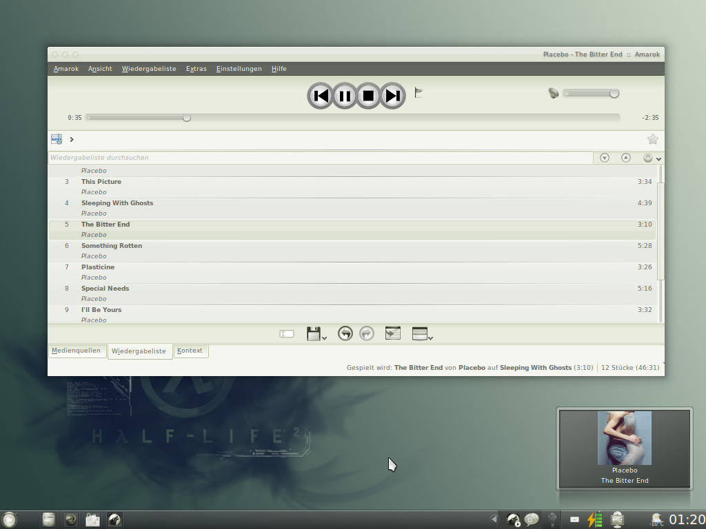Click the now playing status text
This screenshot has height=529, width=706.
tap(470, 368)
